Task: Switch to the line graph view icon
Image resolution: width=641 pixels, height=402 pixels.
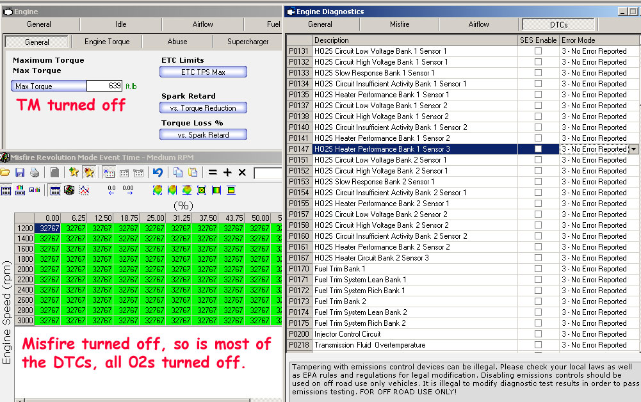Action: pos(85,191)
